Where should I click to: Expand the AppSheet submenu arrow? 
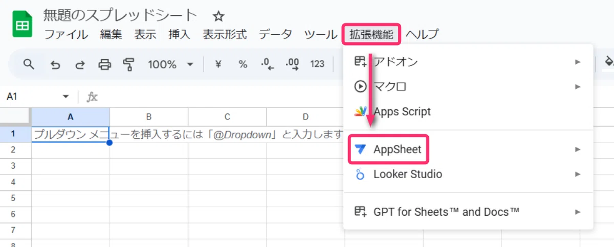click(578, 150)
